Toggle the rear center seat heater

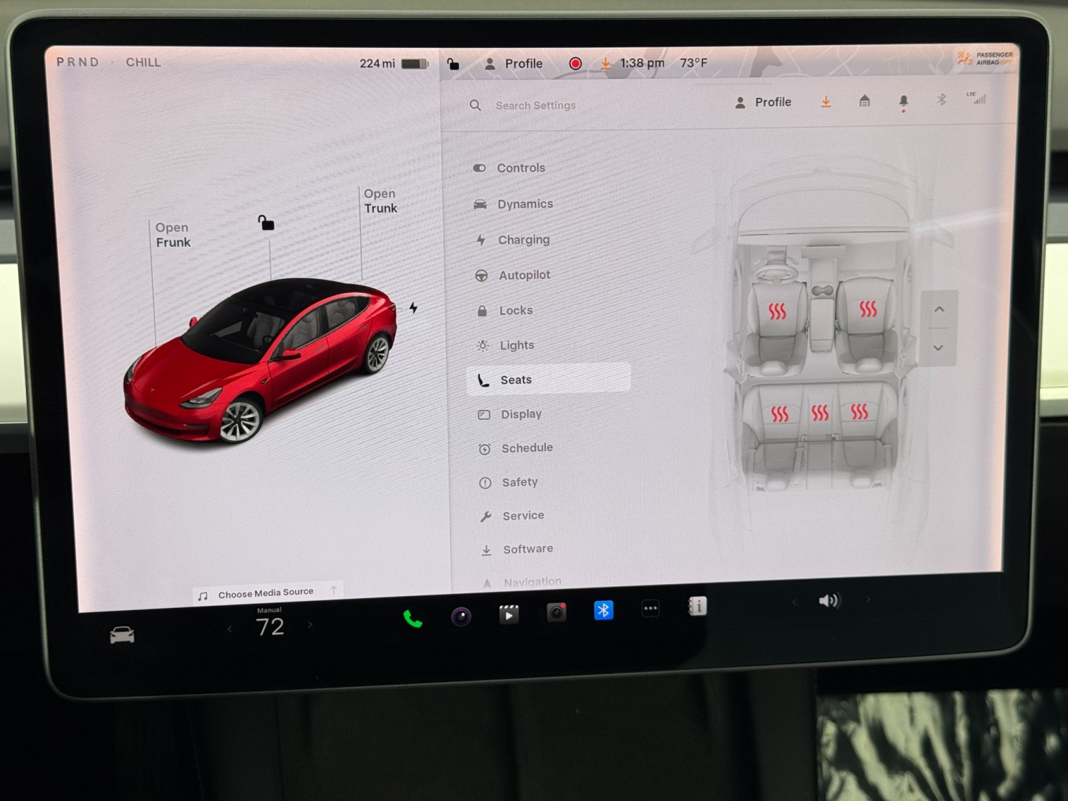coord(820,413)
